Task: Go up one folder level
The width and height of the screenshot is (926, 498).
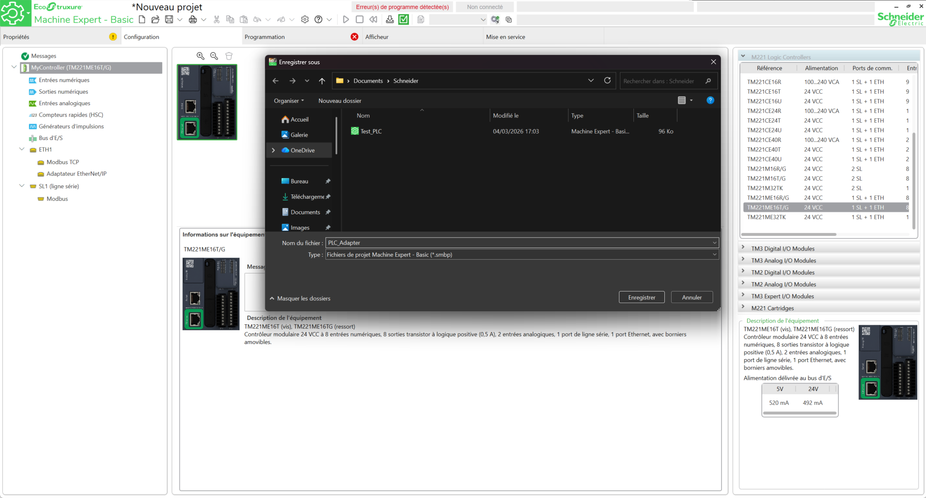Action: pyautogui.click(x=322, y=81)
